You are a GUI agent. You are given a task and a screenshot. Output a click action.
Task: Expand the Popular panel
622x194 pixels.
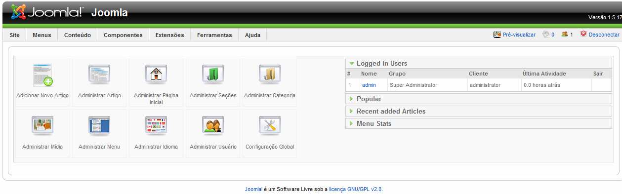pyautogui.click(x=479, y=99)
